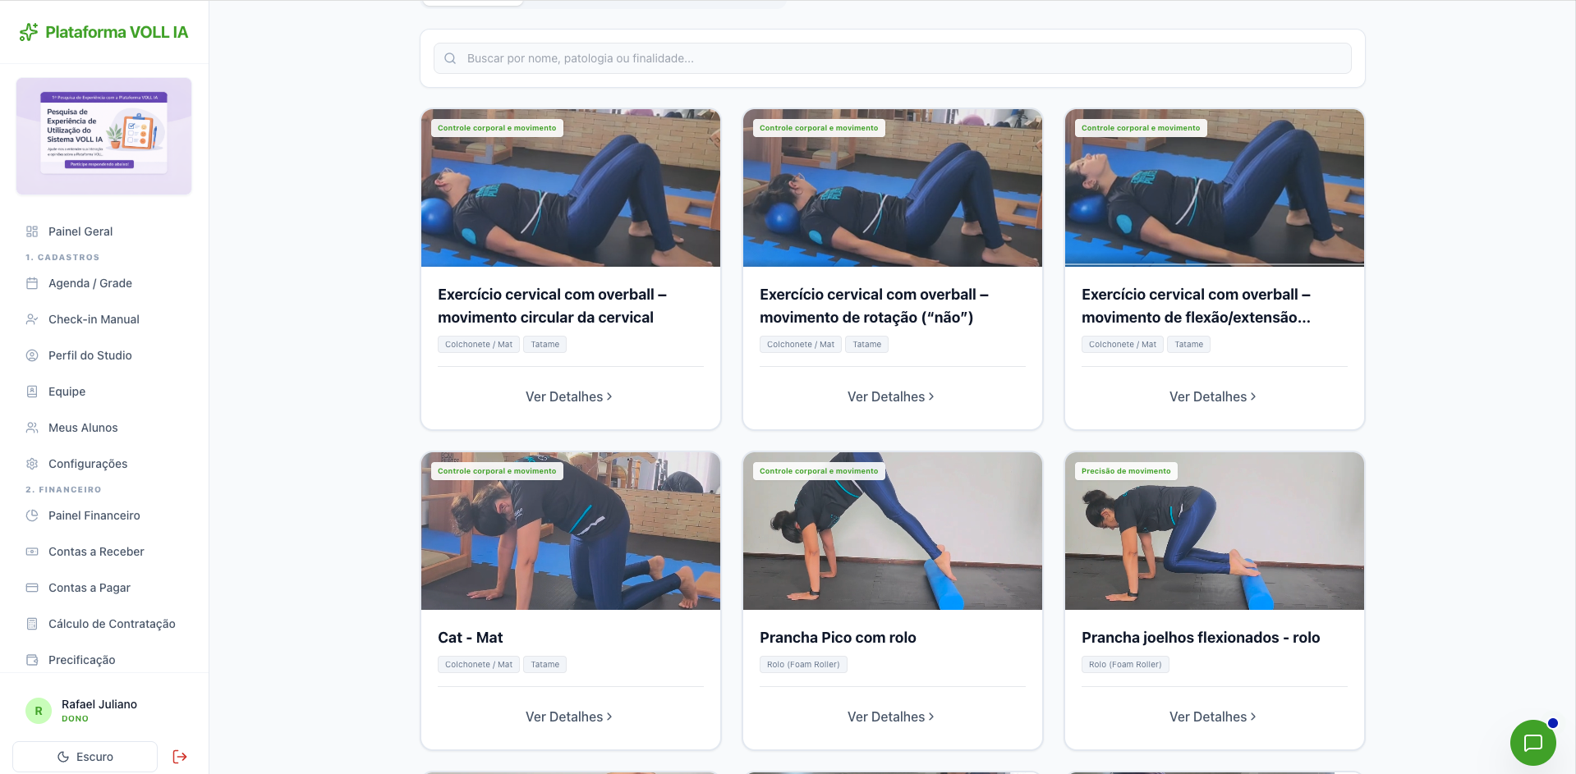Go to Contas a Receber
1576x774 pixels.
point(96,552)
